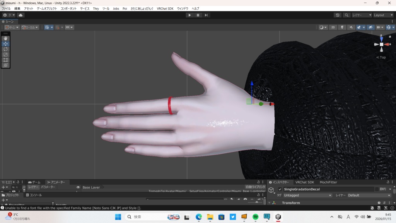Collapse the Transform component
Screen dimensions: 396x223
(270, 203)
